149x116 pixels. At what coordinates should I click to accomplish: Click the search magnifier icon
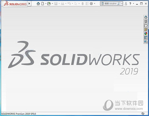(x=119, y=4)
